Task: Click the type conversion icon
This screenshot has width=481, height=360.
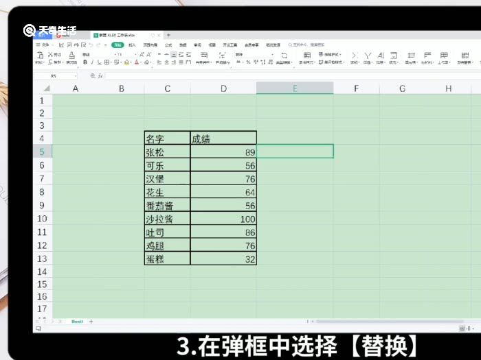Action: pyautogui.click(x=284, y=55)
